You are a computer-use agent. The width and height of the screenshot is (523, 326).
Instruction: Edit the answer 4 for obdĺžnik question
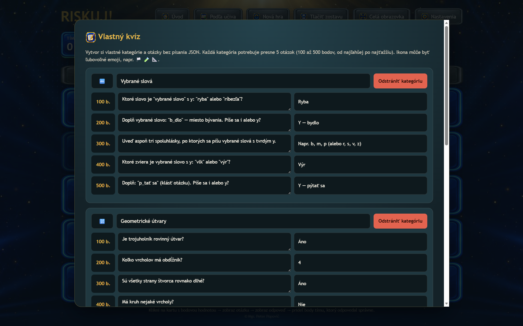[360, 263]
